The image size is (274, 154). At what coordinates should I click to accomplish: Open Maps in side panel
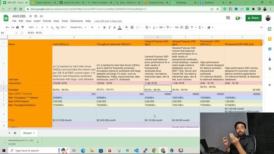[x=270, y=69]
